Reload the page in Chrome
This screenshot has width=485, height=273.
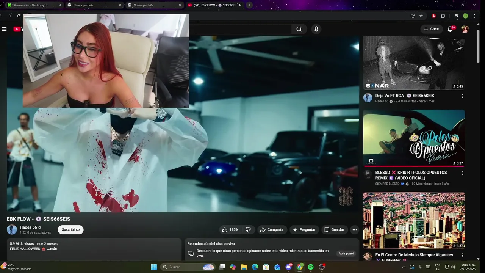tap(19, 16)
